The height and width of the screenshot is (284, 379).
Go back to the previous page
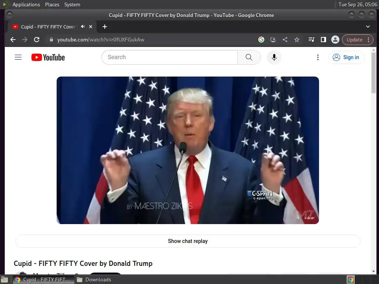13,40
